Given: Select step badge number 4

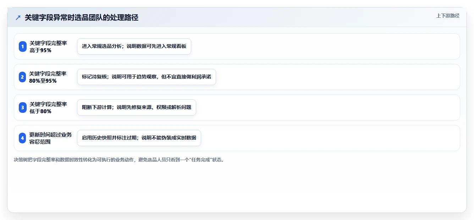Looking at the screenshot, I should point(22,138).
